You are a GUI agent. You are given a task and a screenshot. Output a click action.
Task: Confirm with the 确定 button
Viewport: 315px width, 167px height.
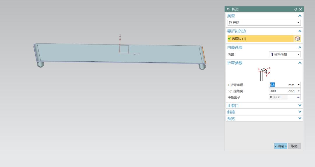(281, 146)
